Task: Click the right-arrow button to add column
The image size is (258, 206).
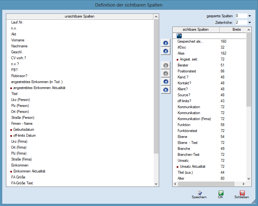Action: (x=165, y=43)
